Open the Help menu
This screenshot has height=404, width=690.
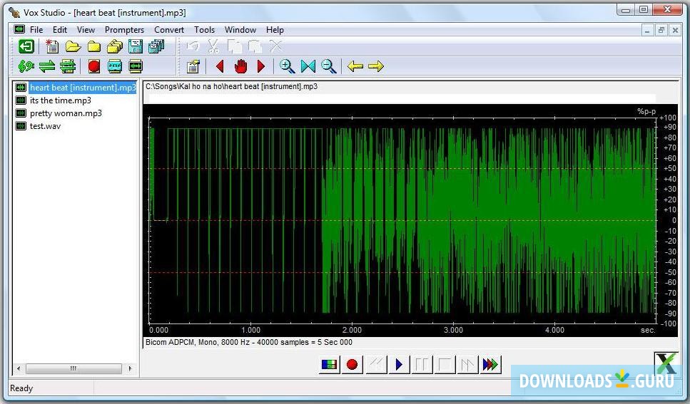pyautogui.click(x=275, y=30)
